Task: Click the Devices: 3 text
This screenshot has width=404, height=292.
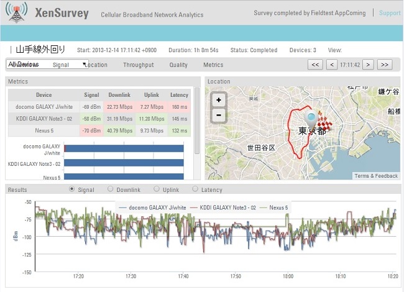Action: (x=303, y=50)
